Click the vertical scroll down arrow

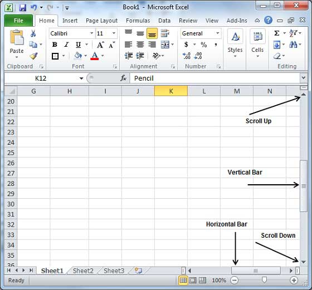[x=303, y=262]
